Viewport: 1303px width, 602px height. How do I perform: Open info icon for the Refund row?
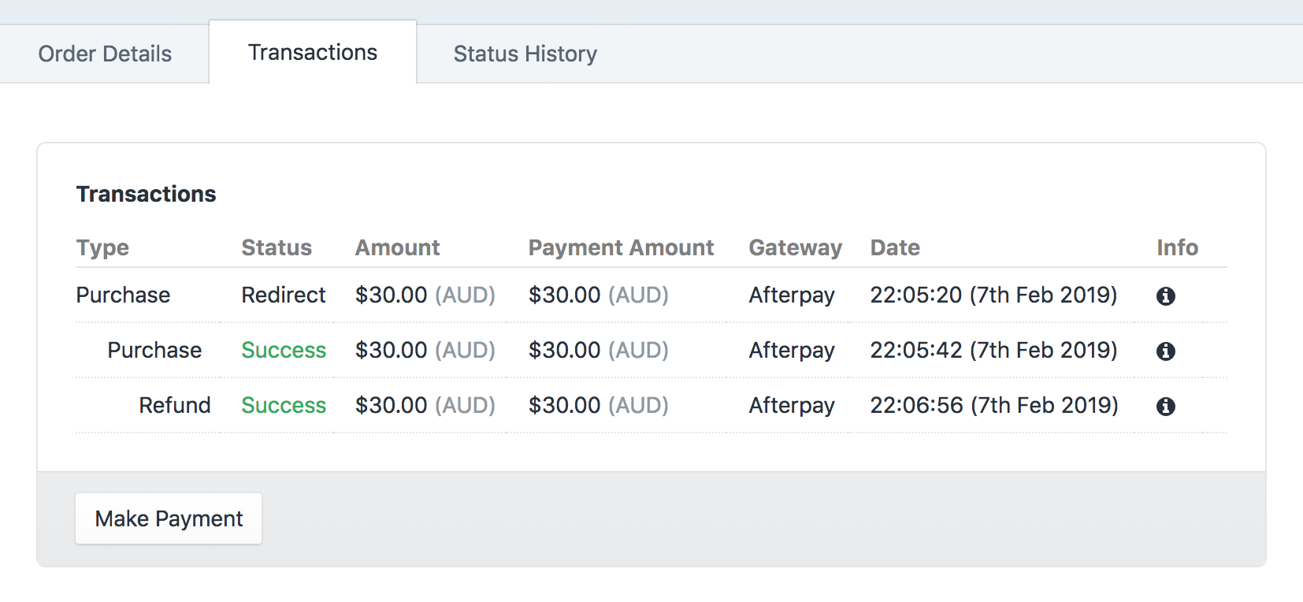pyautogui.click(x=1166, y=407)
